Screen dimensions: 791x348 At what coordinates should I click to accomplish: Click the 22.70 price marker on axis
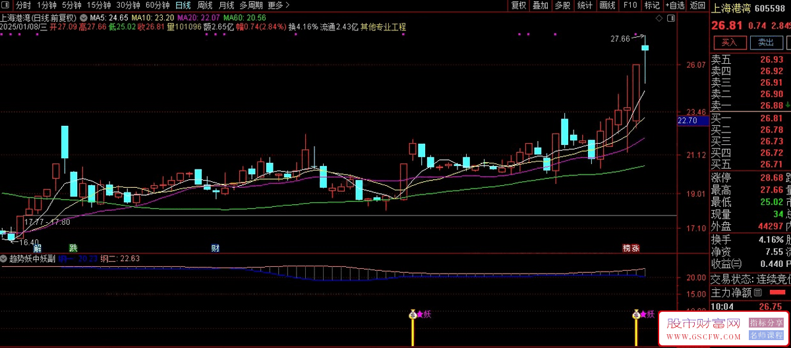pos(687,121)
